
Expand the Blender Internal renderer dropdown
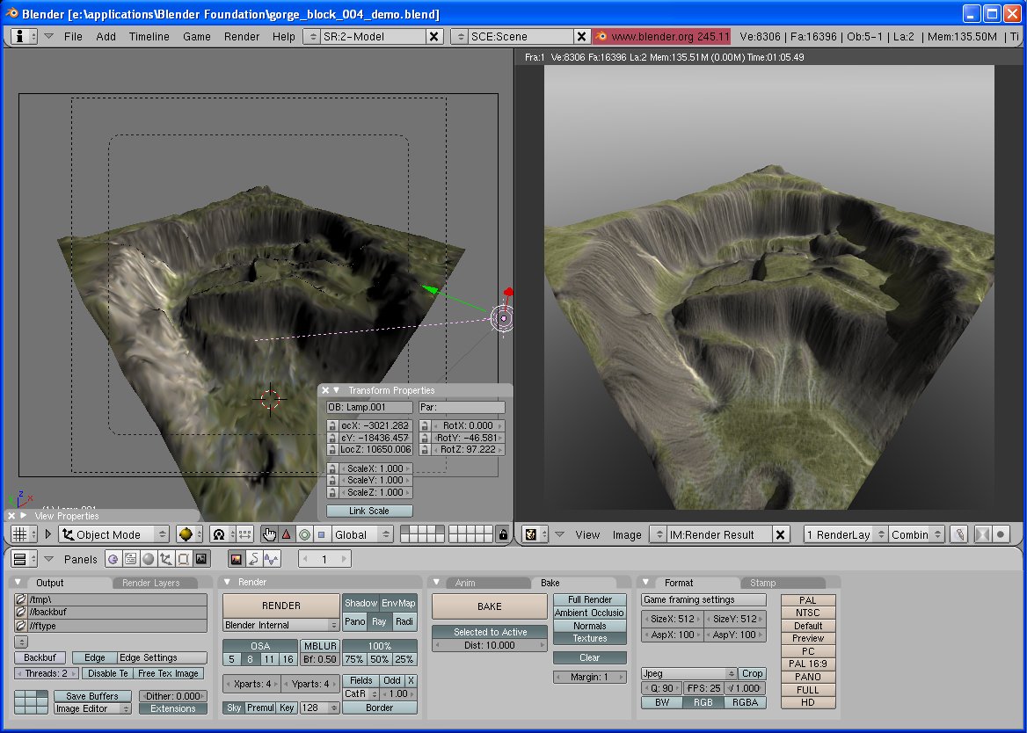pos(280,625)
